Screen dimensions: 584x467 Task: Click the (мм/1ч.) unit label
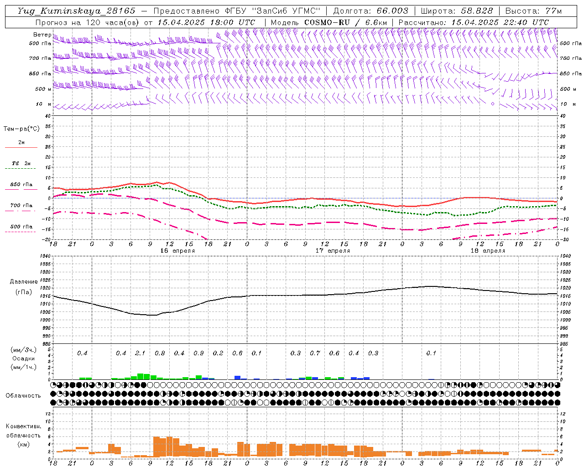click(x=24, y=367)
